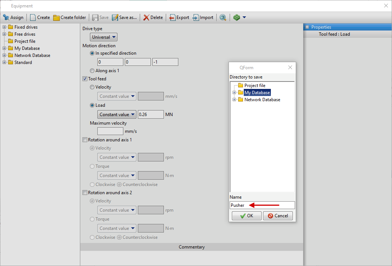Open the Universal drive type dropdown
The height and width of the screenshot is (266, 392).
[104, 37]
